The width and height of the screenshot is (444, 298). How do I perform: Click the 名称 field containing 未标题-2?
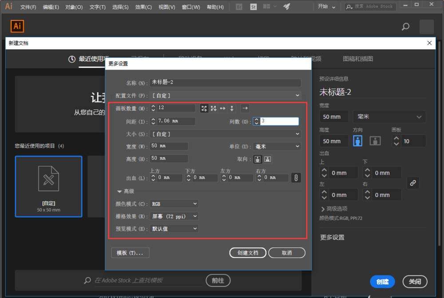pyautogui.click(x=226, y=82)
